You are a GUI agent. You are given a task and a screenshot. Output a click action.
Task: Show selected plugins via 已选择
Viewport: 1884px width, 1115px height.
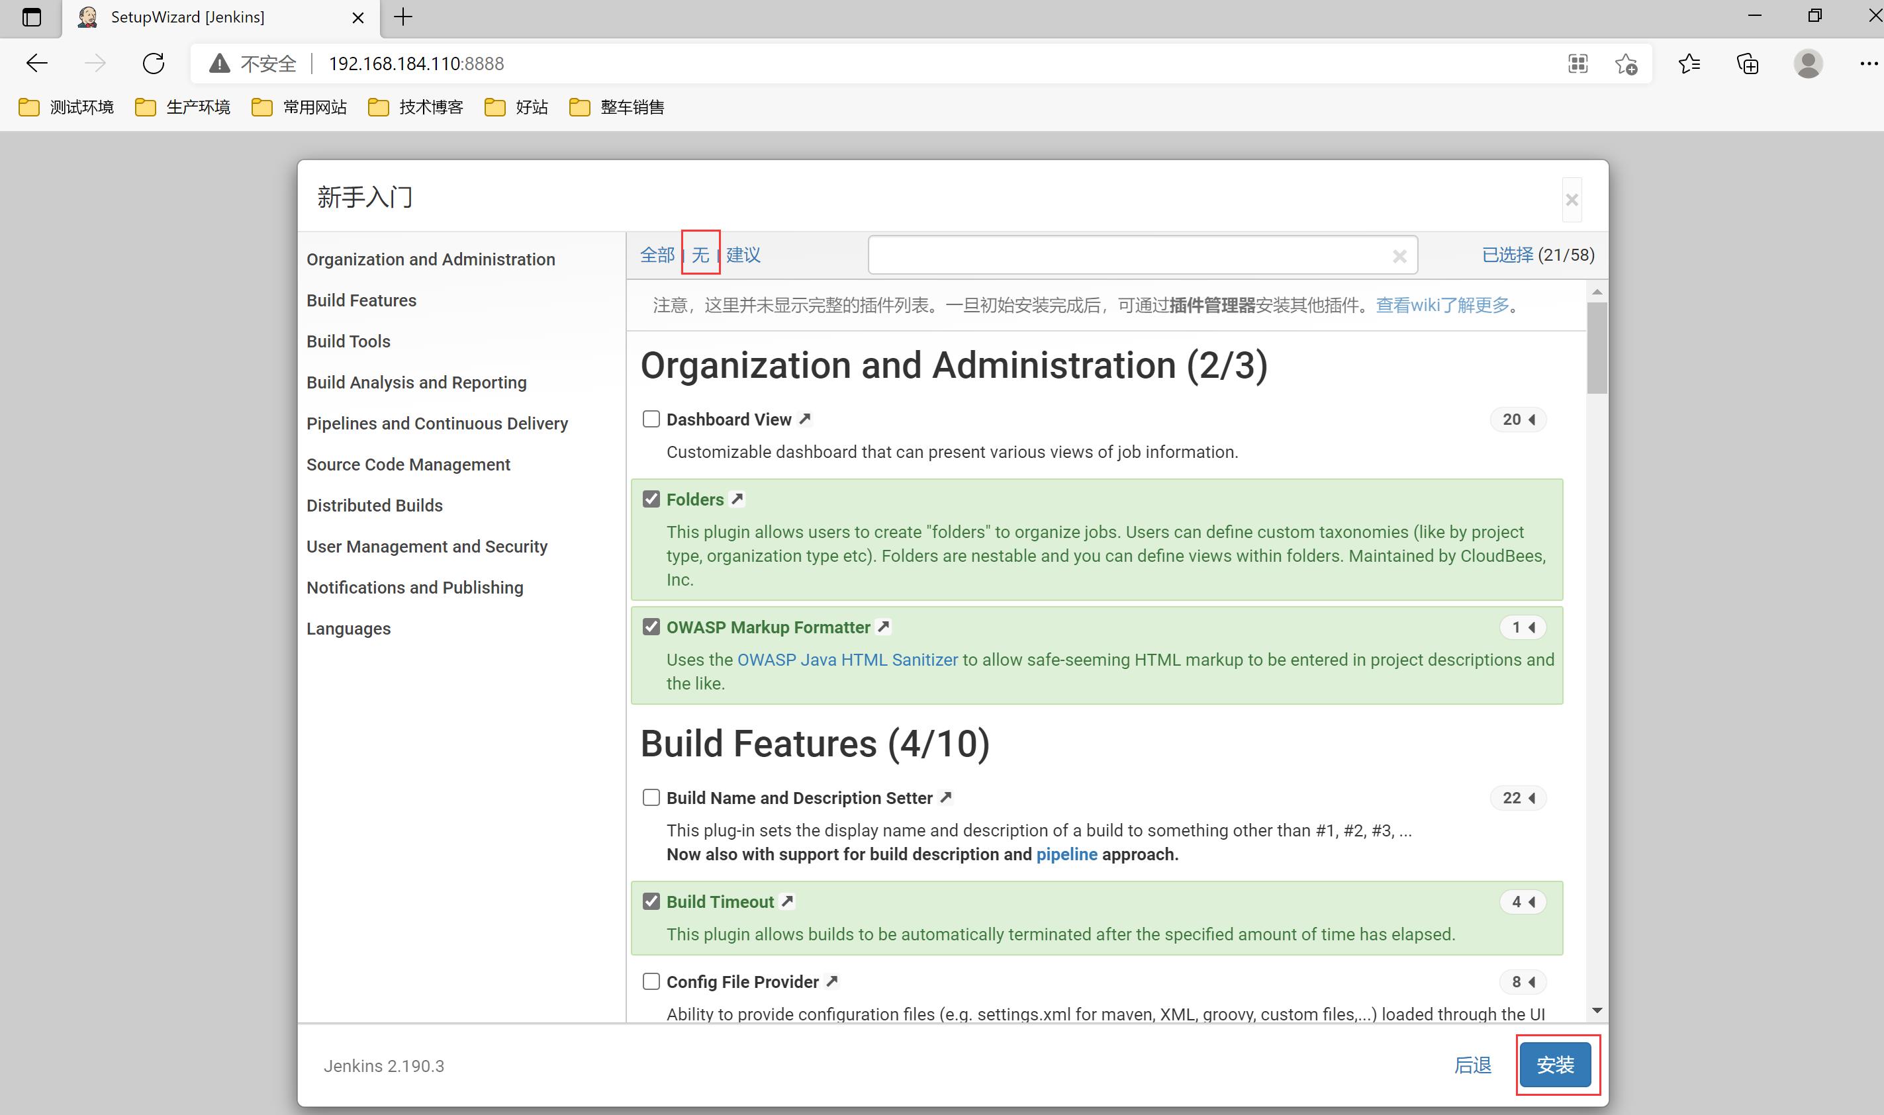point(1507,255)
